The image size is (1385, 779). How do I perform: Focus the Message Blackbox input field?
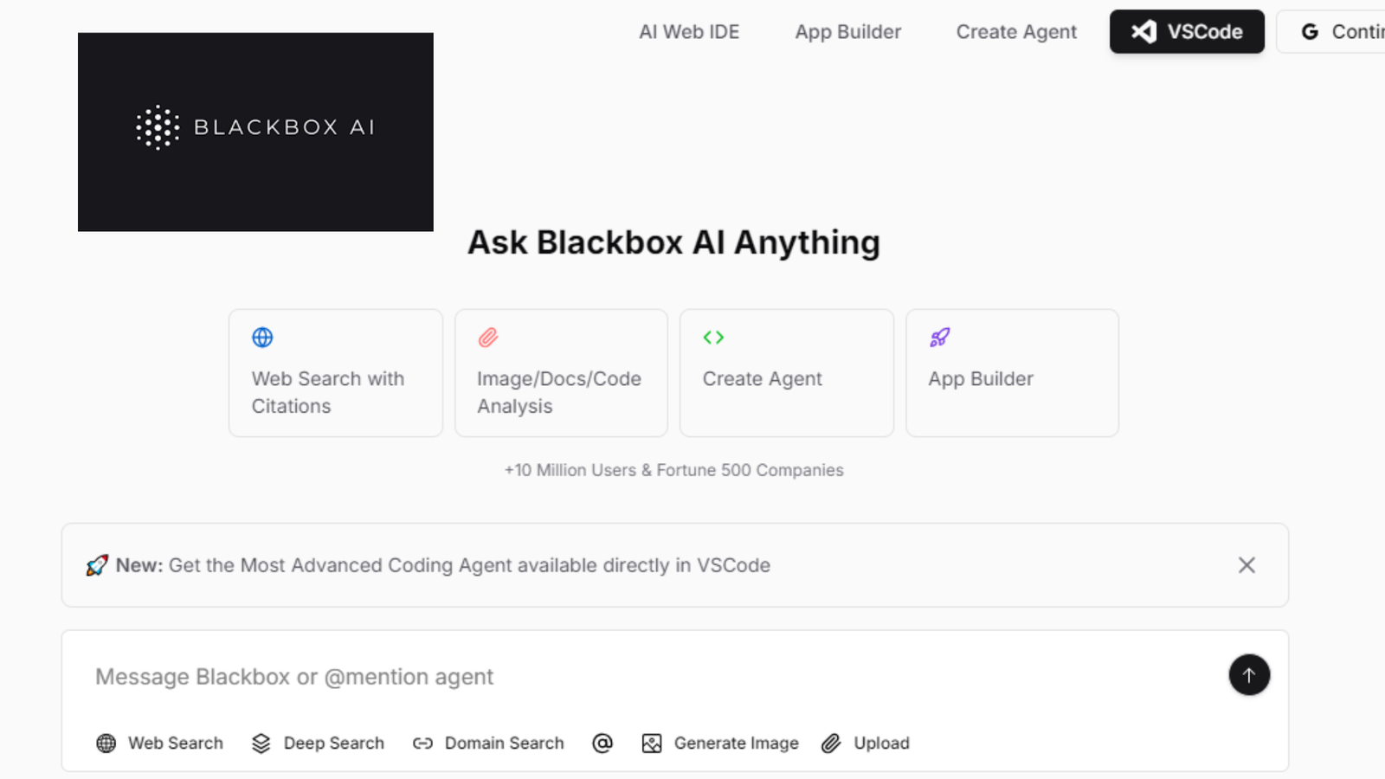[654, 677]
